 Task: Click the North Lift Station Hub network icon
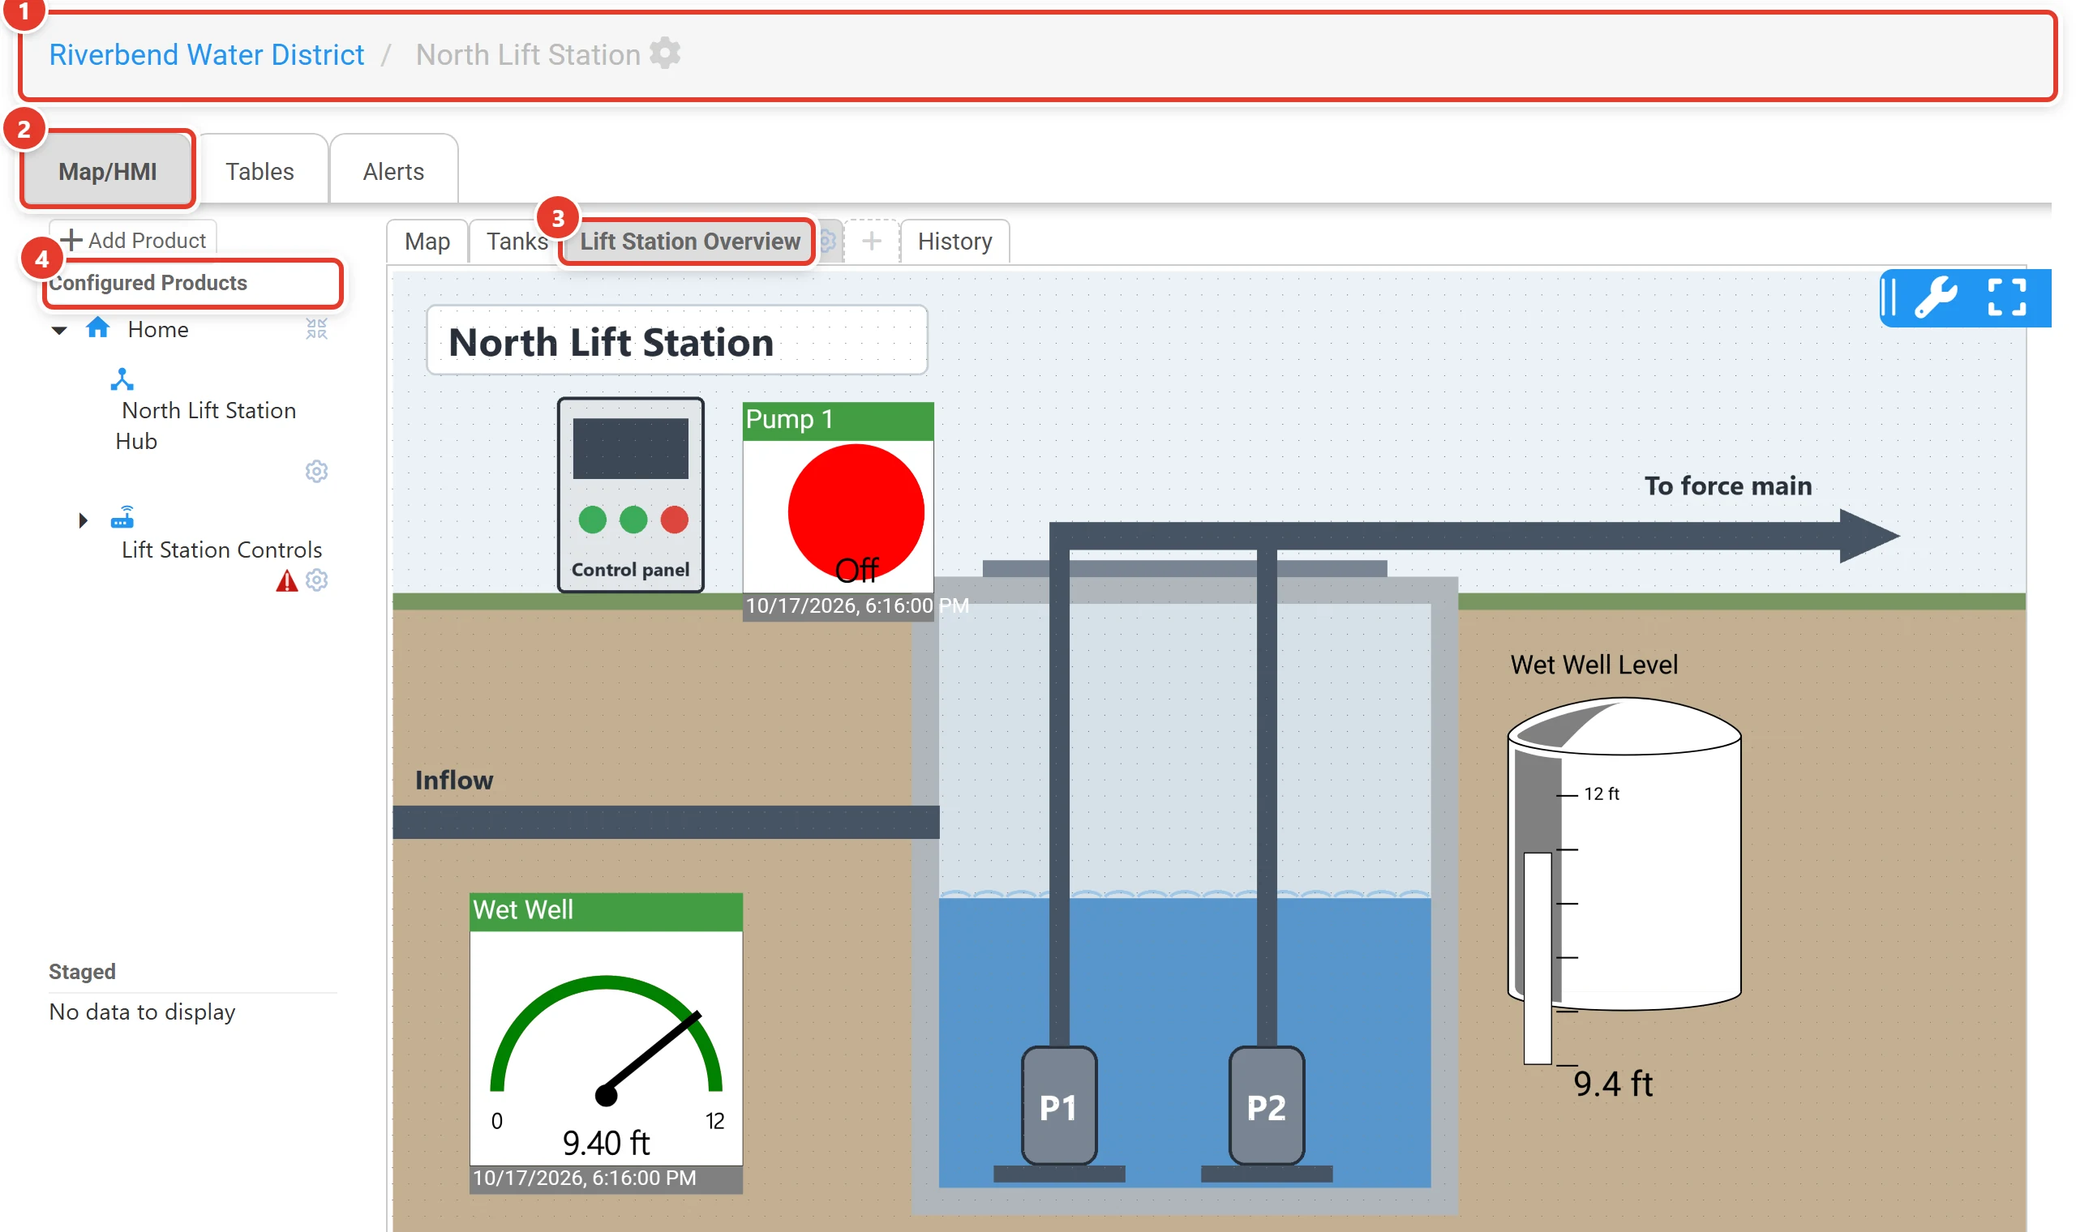point(122,379)
